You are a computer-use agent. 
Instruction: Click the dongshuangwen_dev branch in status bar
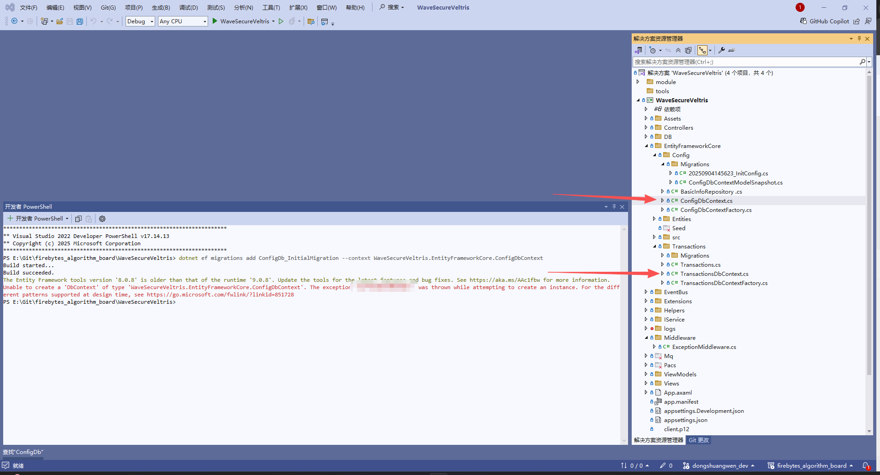click(x=719, y=466)
